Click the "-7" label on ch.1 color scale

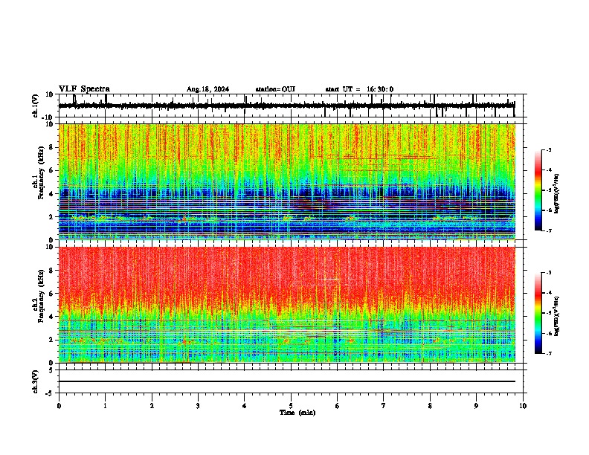(x=549, y=230)
